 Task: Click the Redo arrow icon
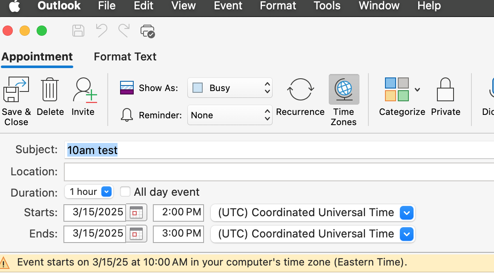click(x=124, y=31)
